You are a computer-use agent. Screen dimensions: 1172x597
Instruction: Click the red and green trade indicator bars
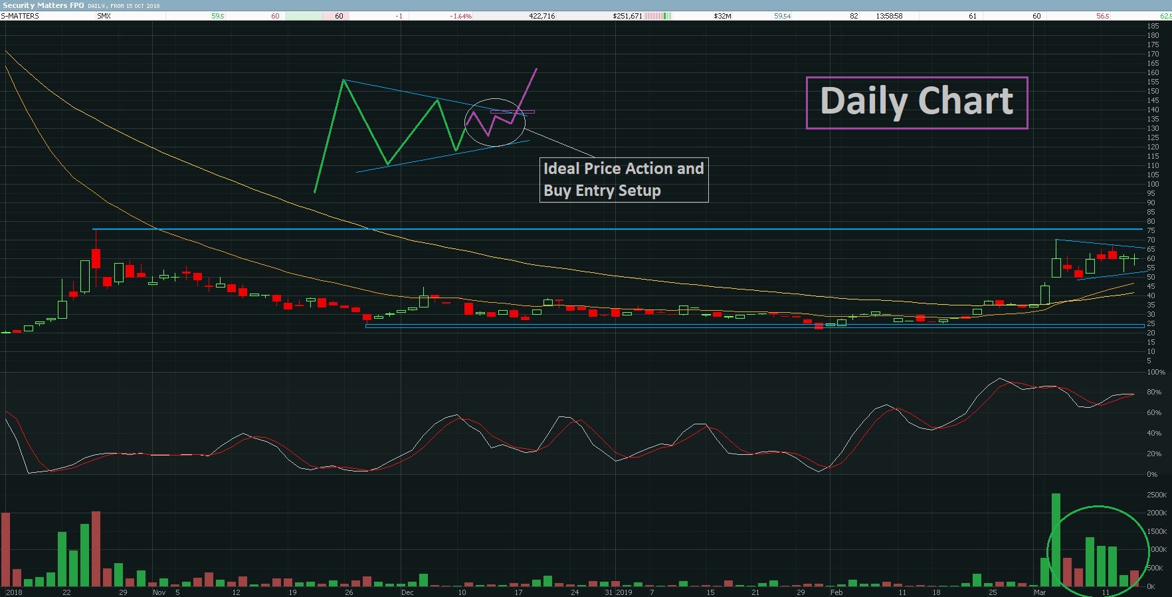[658, 16]
